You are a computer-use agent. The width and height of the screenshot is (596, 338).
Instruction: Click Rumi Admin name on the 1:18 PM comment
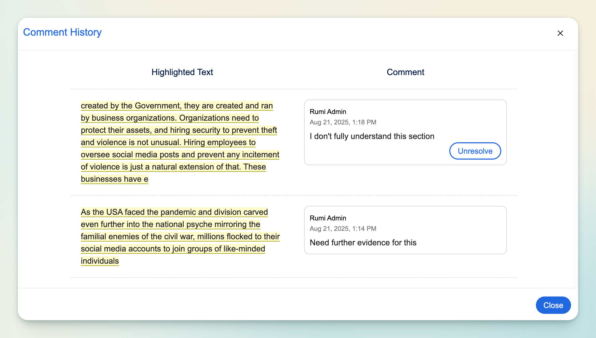coord(328,112)
